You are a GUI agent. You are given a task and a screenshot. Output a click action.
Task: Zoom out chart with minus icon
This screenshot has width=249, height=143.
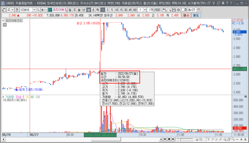(237, 139)
